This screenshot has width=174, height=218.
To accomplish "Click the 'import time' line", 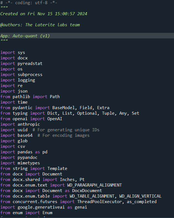I will 14,102.
